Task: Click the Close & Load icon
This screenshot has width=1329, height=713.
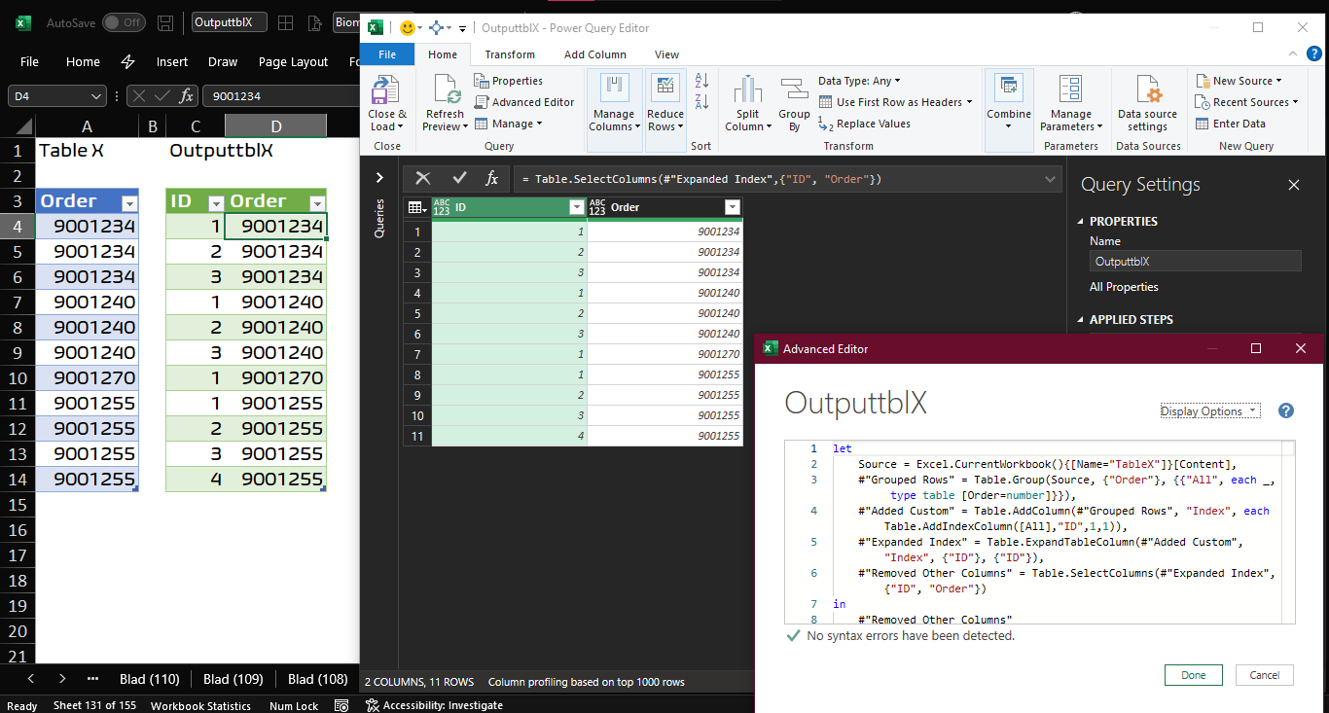Action: click(386, 90)
